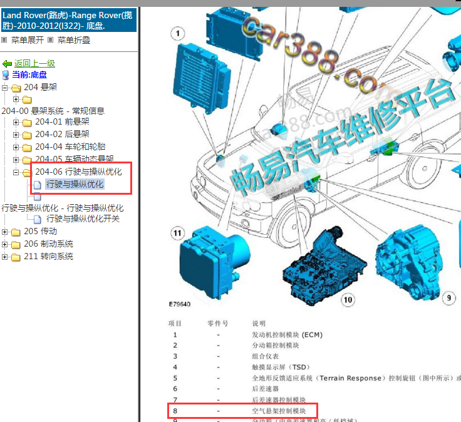Viewport: 461px width, 422px height.
Task: Click 菜单折叠 to collapse the menu
Action: click(x=73, y=40)
